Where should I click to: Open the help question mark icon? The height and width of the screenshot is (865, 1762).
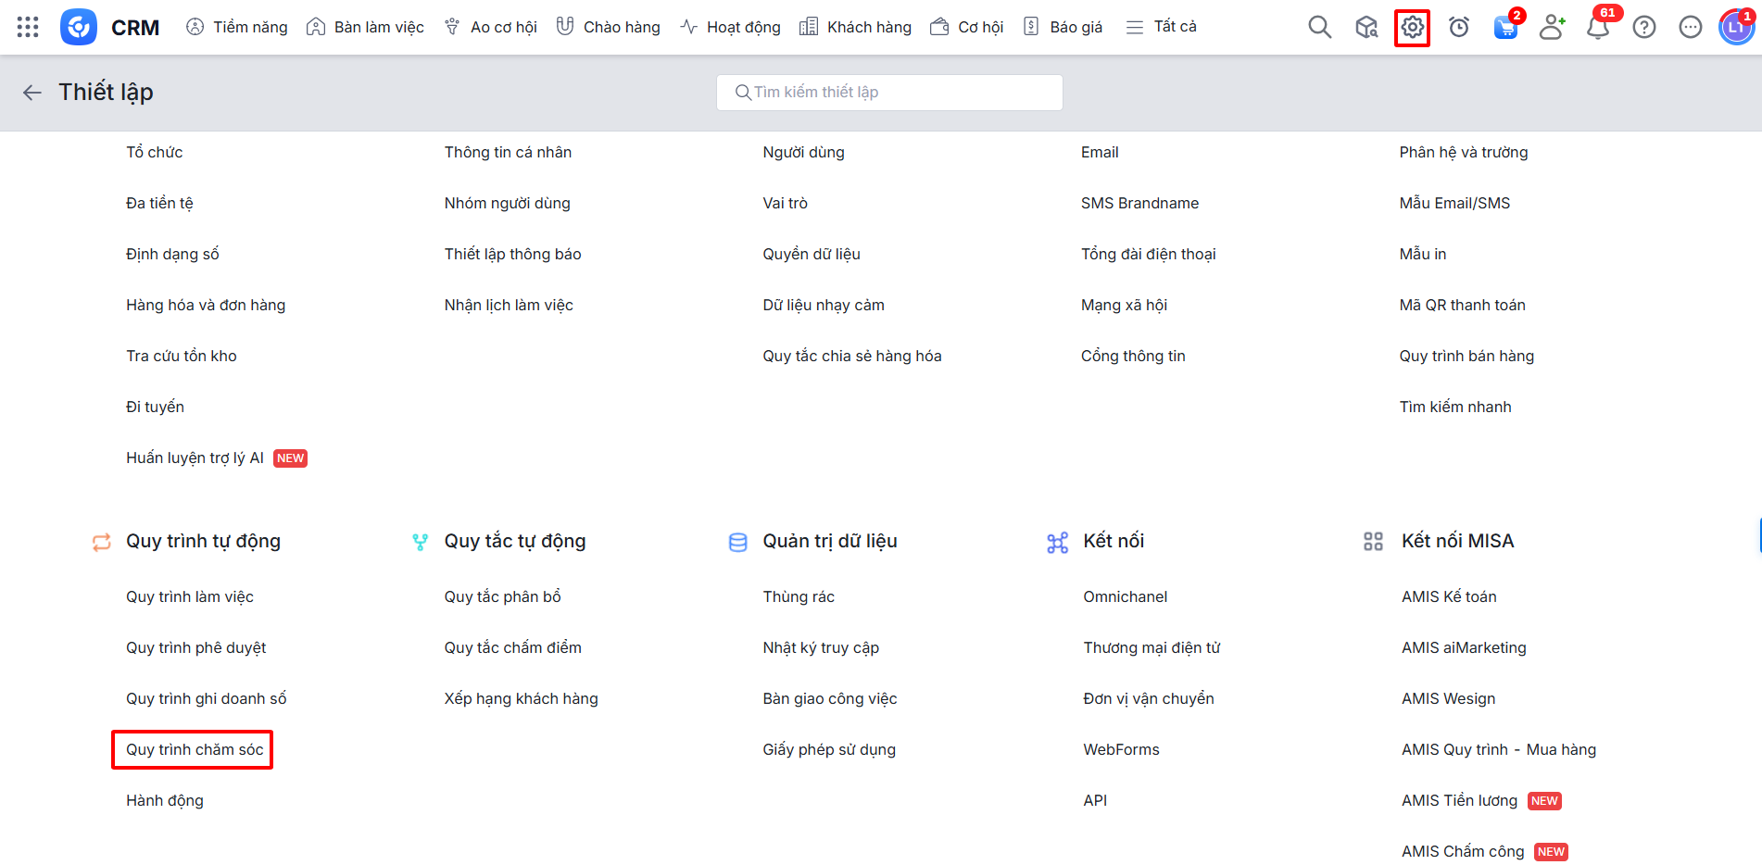click(1644, 28)
